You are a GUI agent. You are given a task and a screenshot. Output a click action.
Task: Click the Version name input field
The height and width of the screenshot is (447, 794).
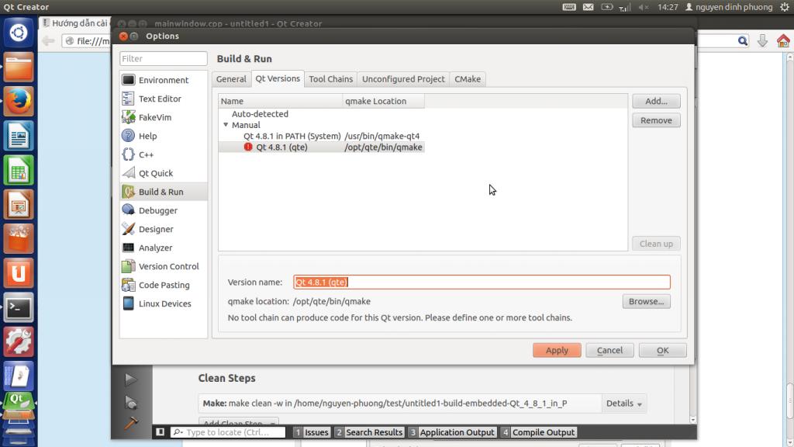point(482,282)
